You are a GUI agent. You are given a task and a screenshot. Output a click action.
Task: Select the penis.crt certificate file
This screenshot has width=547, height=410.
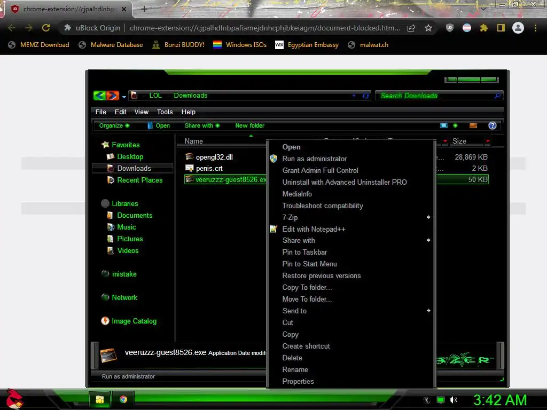[x=209, y=168]
